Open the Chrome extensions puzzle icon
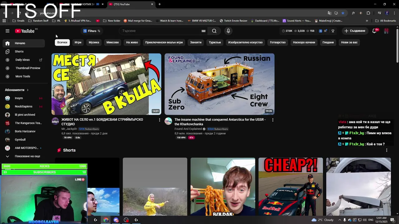This screenshot has height=224, width=399. tap(368, 13)
